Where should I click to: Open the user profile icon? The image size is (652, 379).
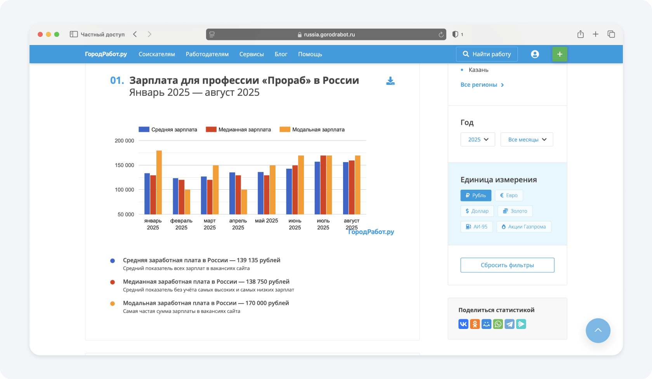535,54
